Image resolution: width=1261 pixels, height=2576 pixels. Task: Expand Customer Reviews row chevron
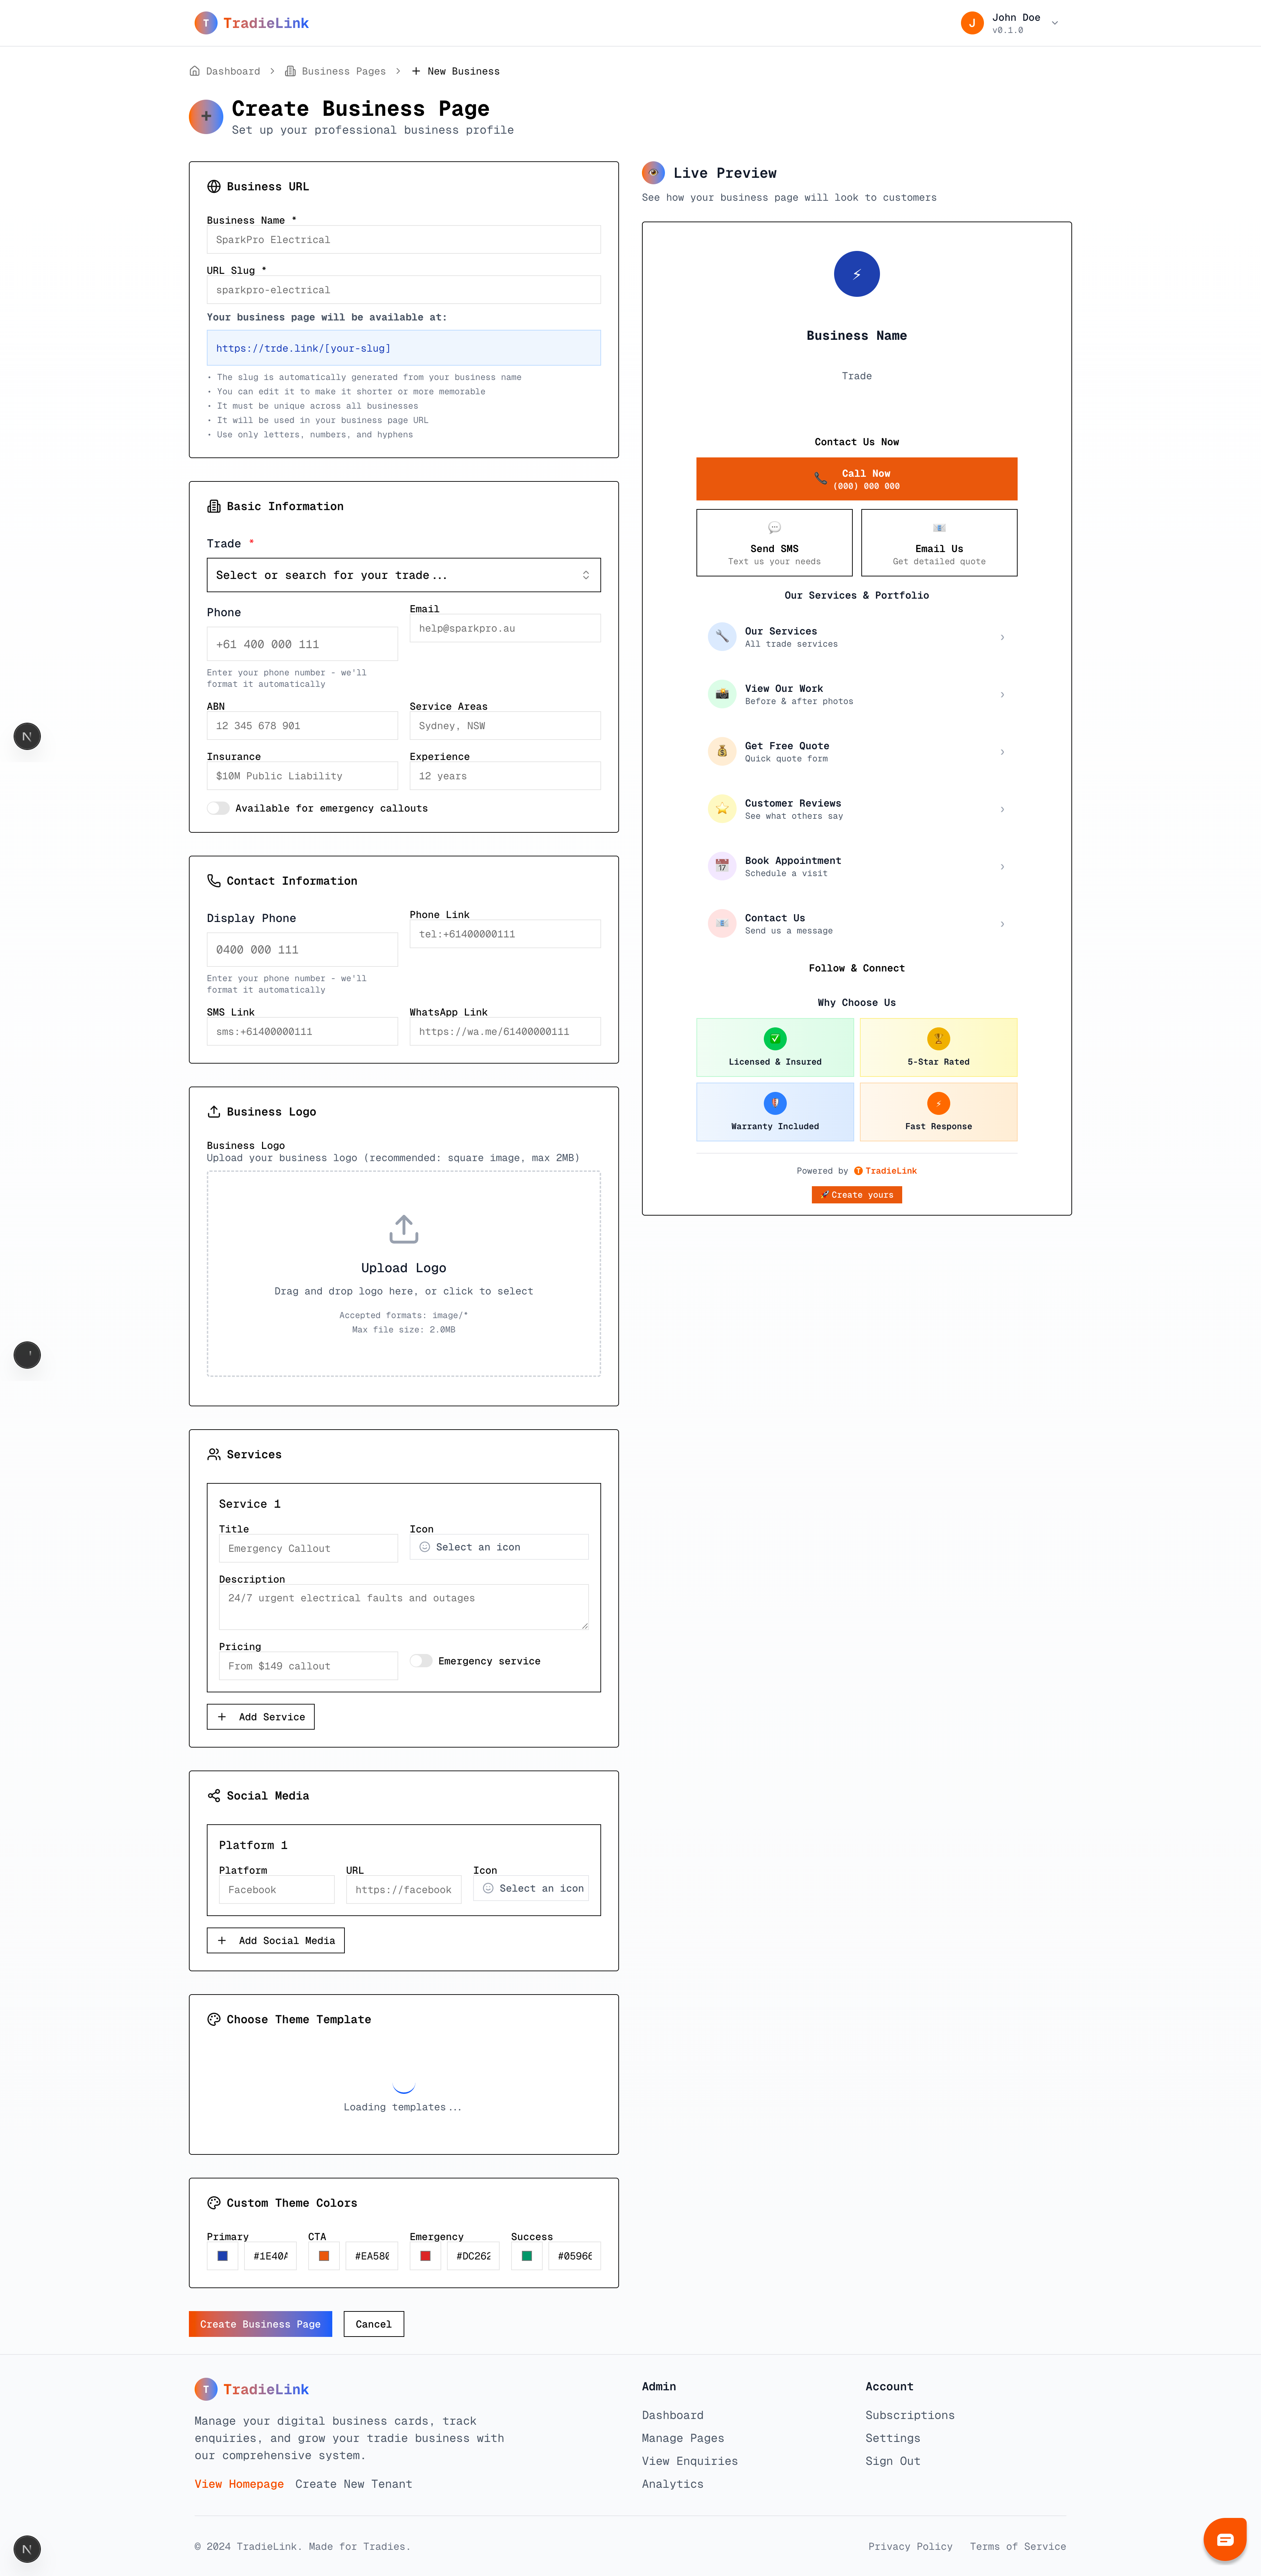[x=1002, y=809]
